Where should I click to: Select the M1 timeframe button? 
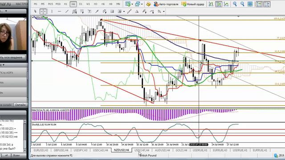(x=36, y=4)
